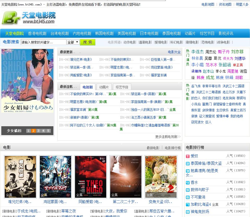Click the green 搜索 button
The width and height of the screenshot is (250, 217).
coord(87,42)
